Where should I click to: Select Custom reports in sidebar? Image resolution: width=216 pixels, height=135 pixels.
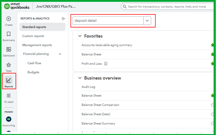point(33,36)
